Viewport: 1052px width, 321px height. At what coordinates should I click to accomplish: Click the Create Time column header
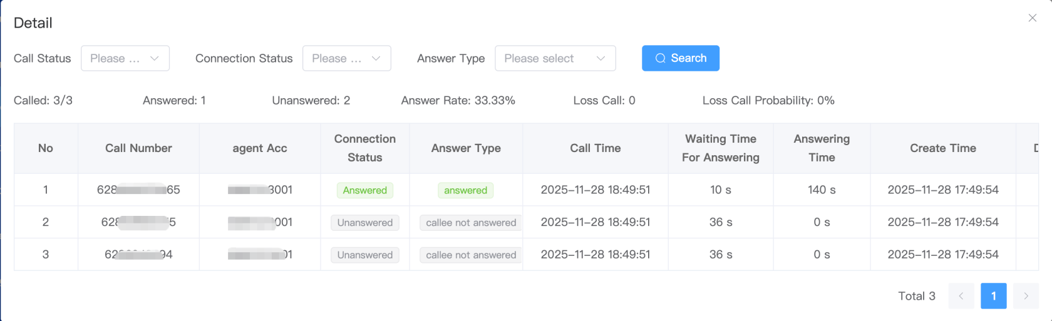click(x=942, y=148)
